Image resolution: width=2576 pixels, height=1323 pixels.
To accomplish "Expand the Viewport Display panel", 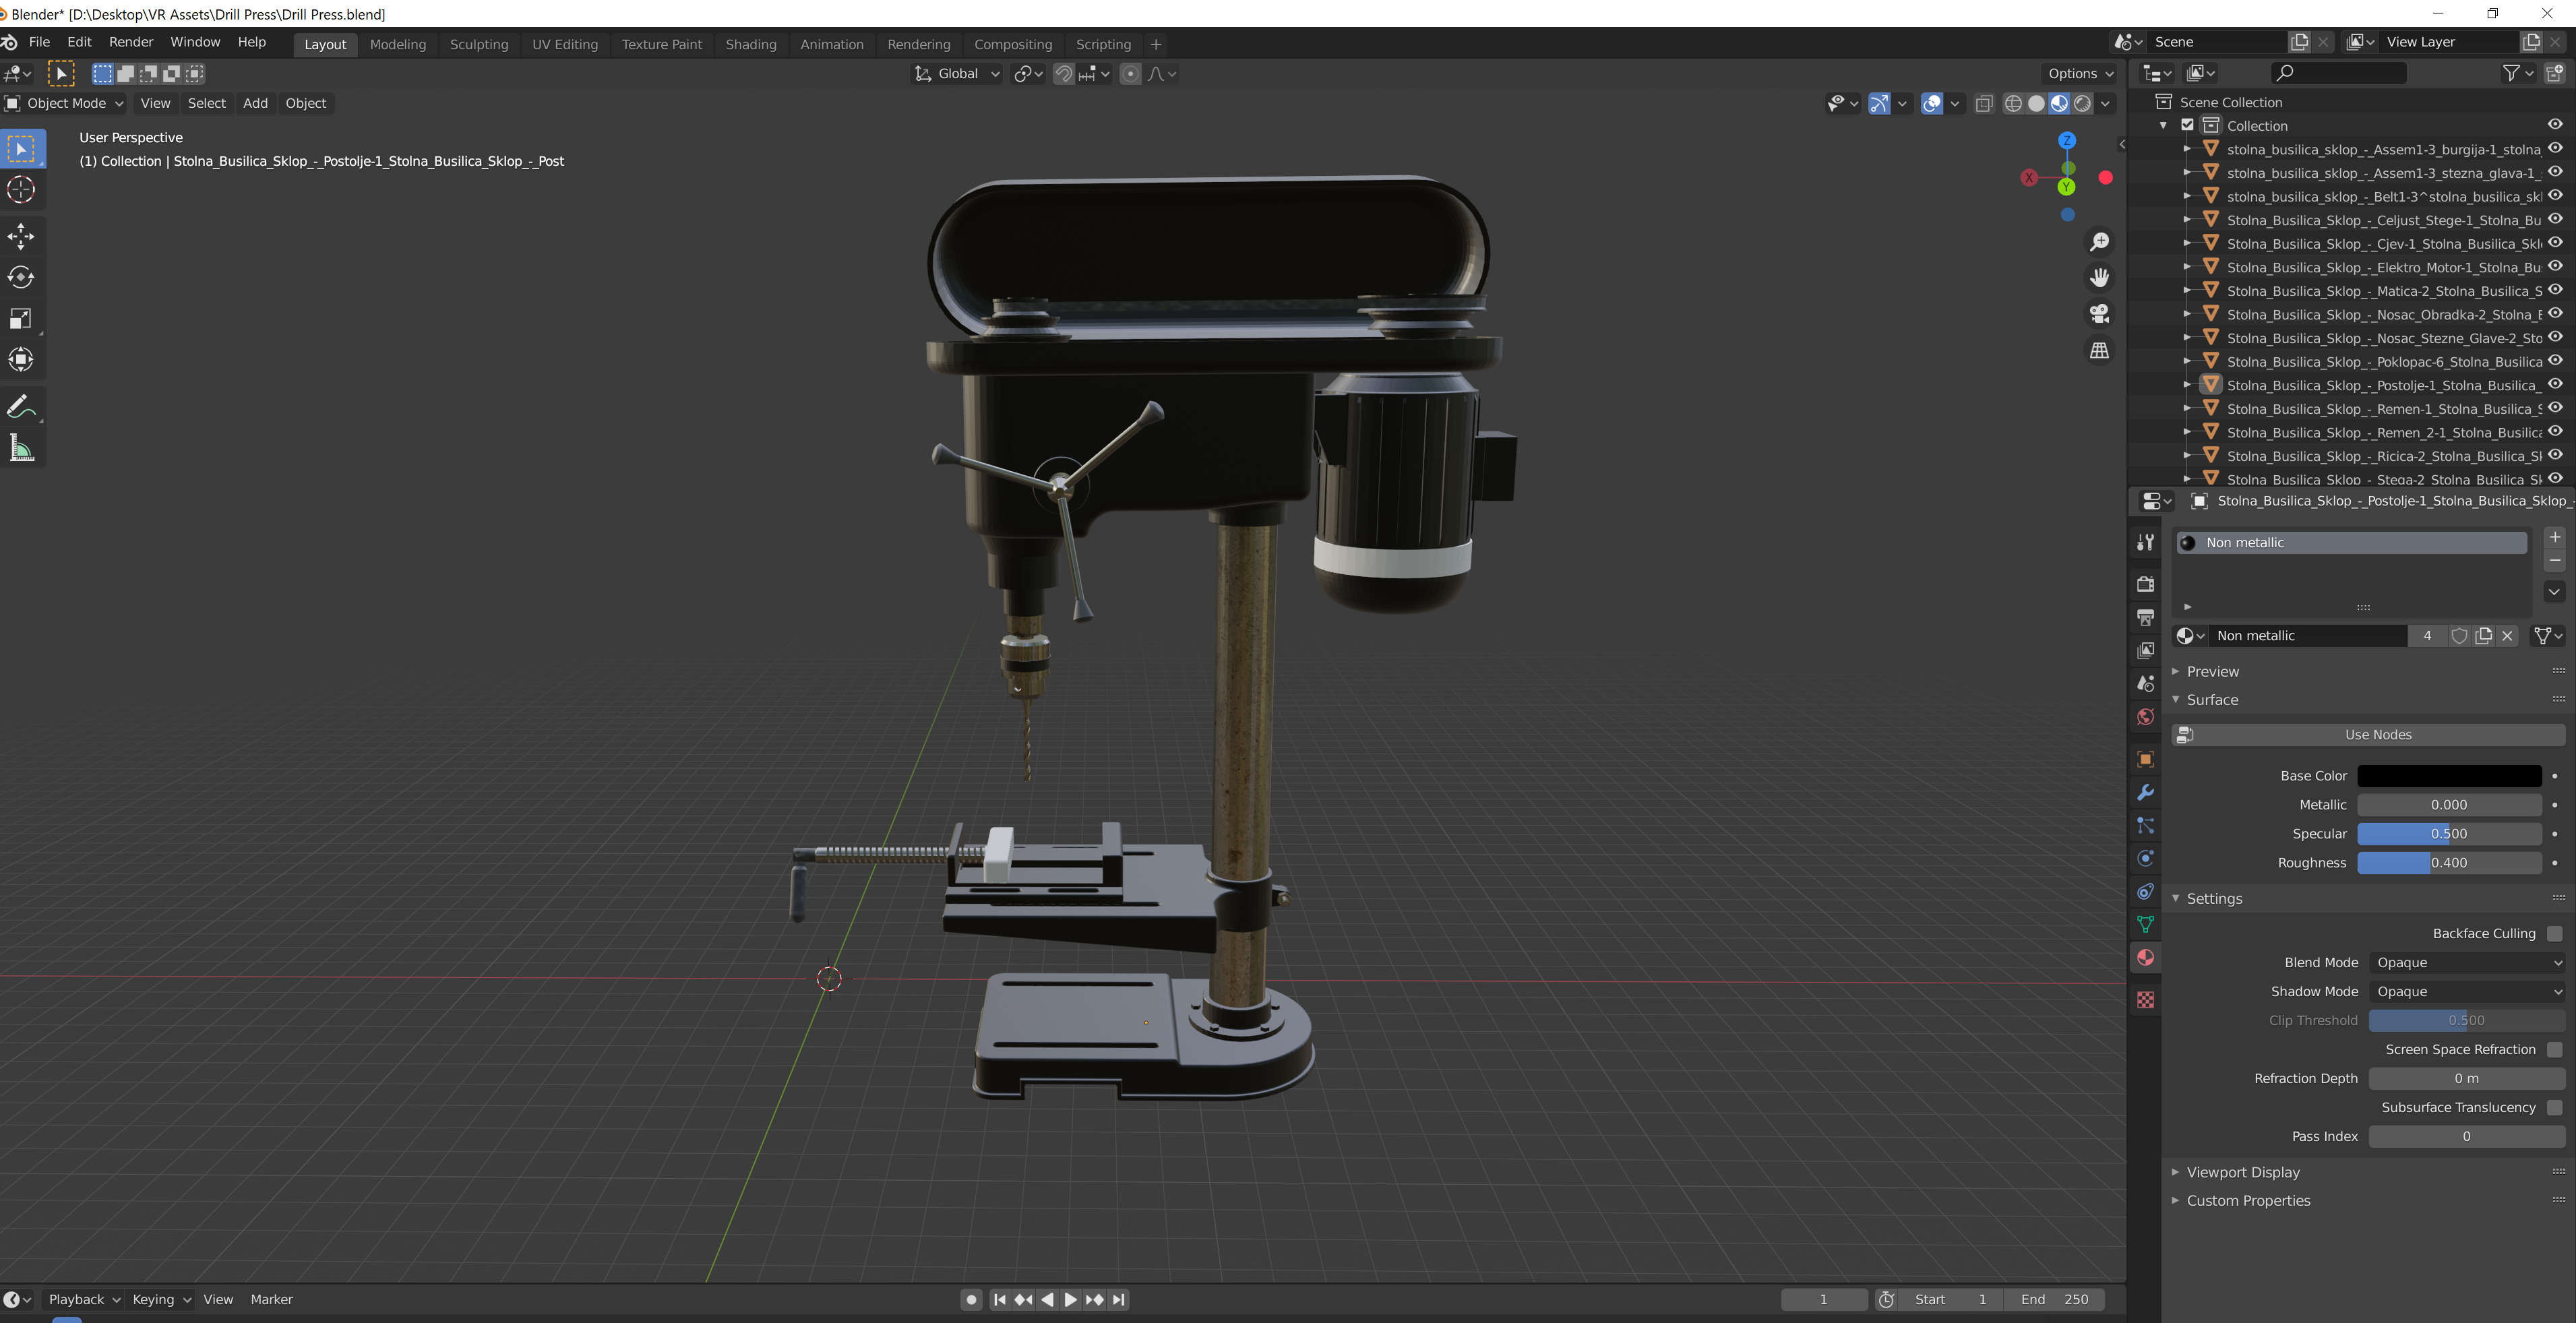I will [2242, 1172].
